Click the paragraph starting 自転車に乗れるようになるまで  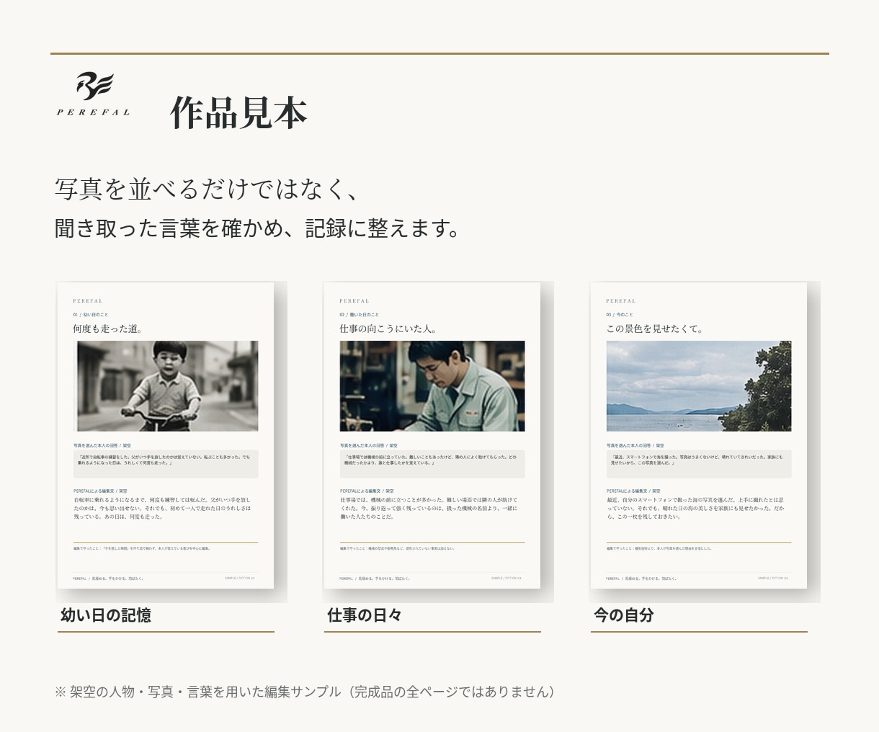coord(163,508)
